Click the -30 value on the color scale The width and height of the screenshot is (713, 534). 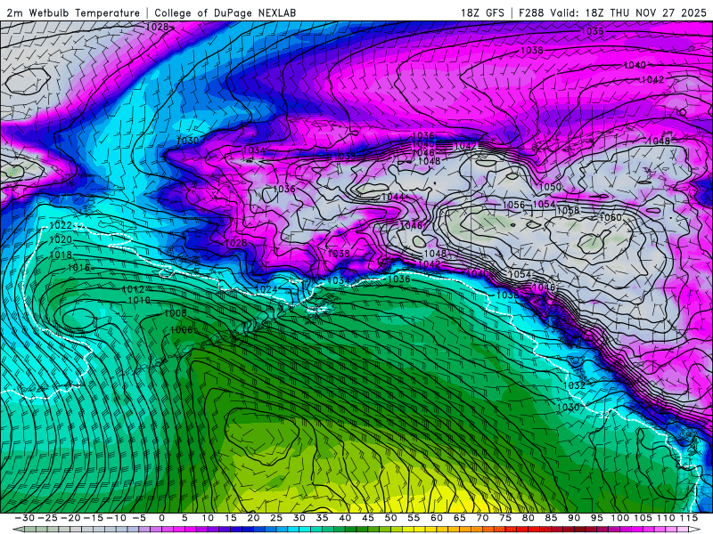point(25,518)
